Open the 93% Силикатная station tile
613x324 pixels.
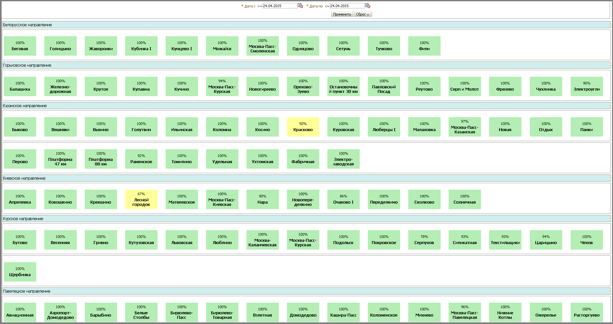click(465, 240)
